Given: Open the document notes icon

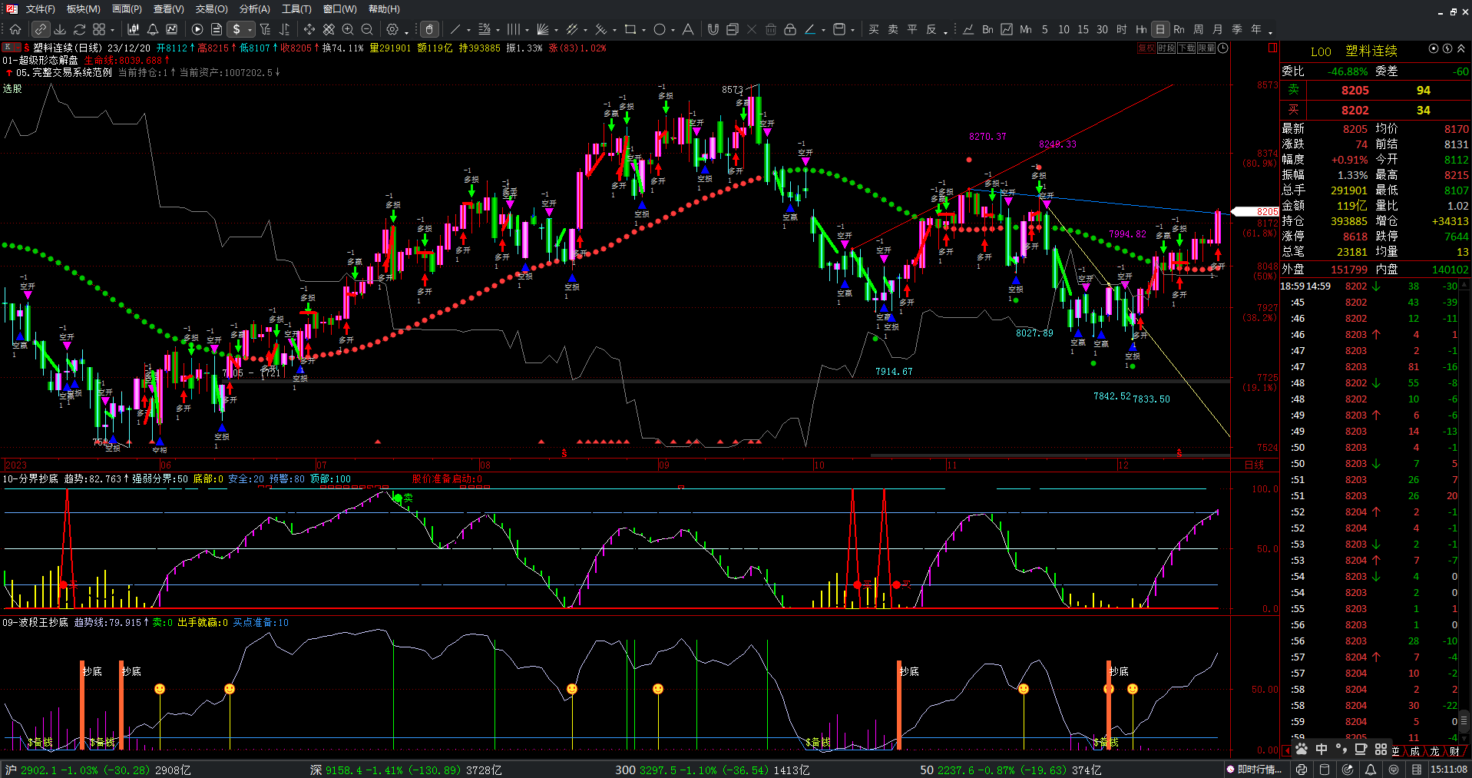Looking at the screenshot, I should (x=217, y=29).
